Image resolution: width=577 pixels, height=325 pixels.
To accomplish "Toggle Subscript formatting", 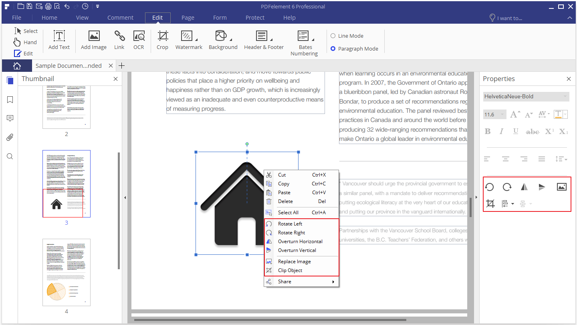I will point(564,131).
